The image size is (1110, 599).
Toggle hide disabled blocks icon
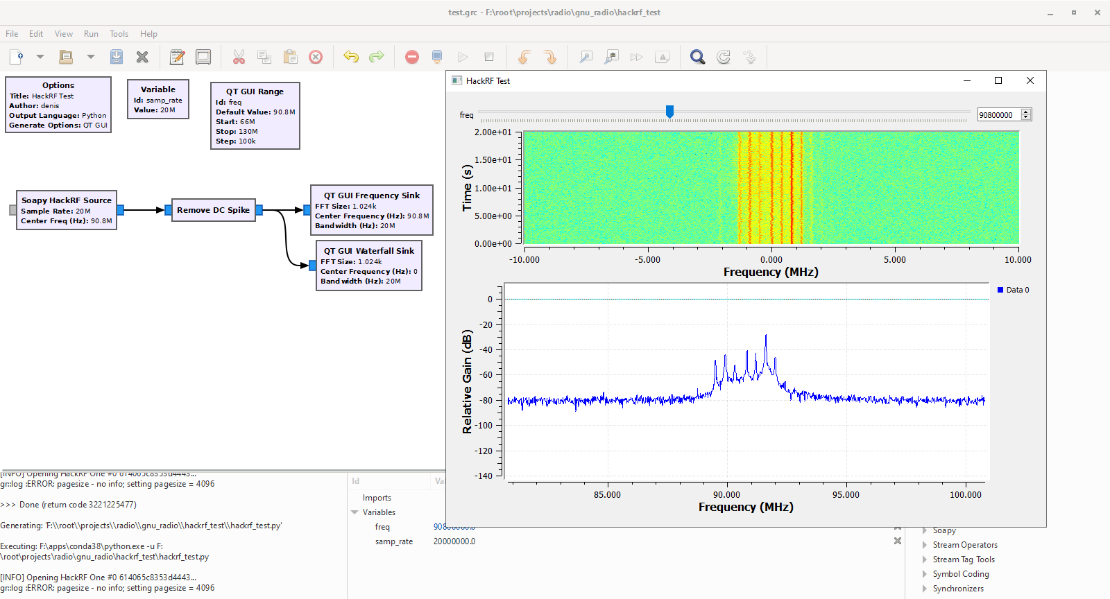pyautogui.click(x=663, y=57)
